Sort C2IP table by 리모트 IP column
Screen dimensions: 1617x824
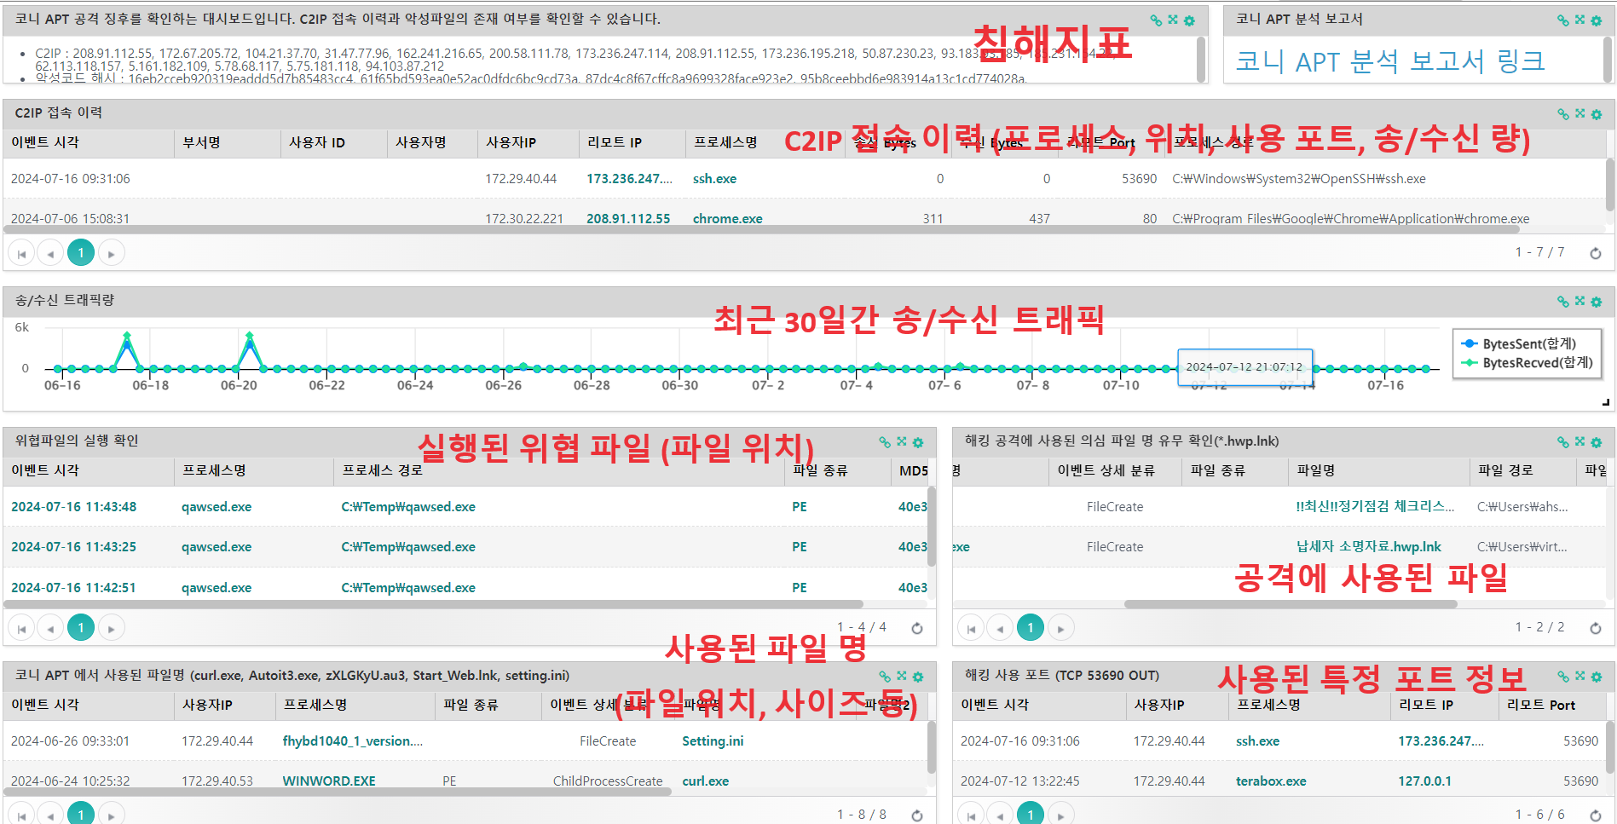coord(632,142)
